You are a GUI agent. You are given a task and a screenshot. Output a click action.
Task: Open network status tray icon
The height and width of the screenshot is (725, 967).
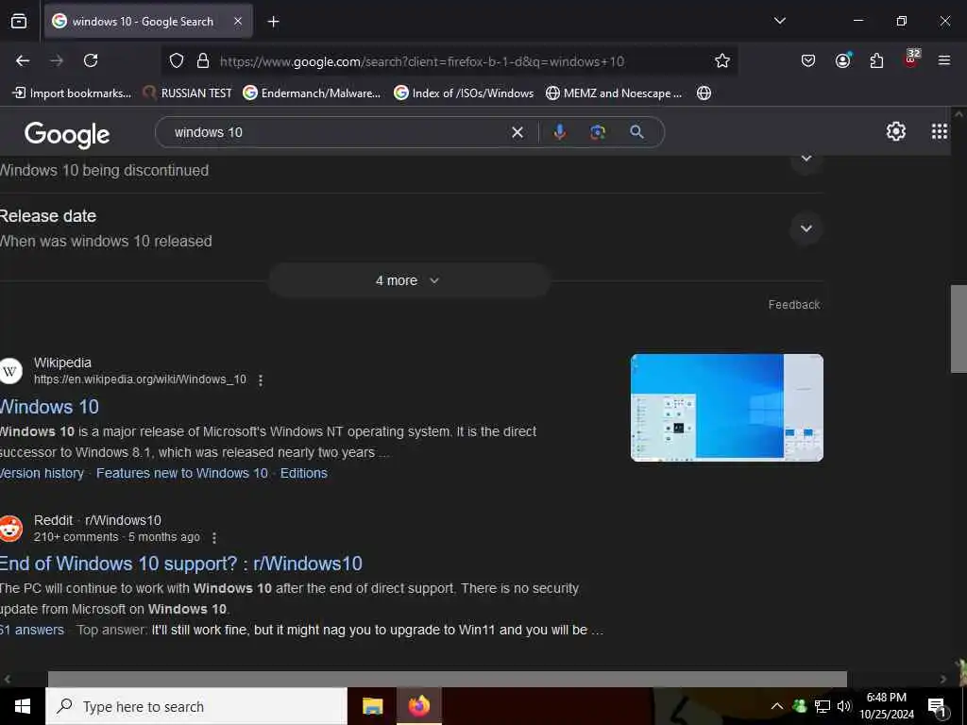click(x=823, y=706)
